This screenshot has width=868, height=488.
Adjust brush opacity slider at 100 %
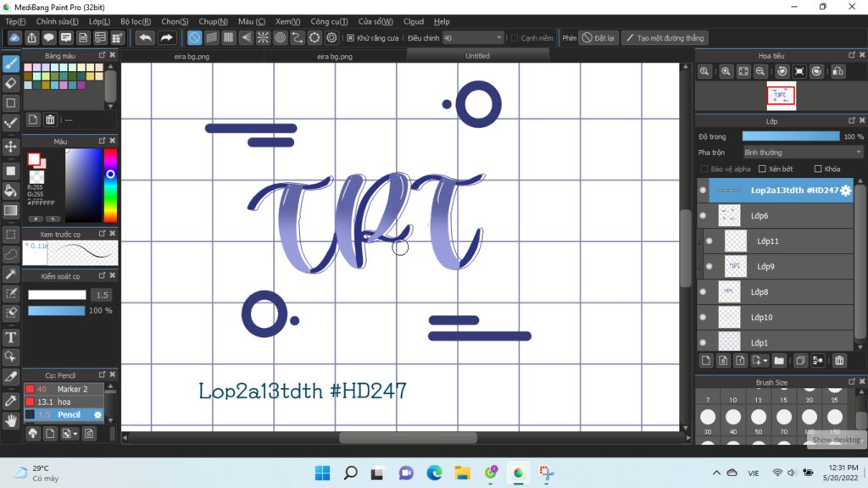pyautogui.click(x=57, y=311)
